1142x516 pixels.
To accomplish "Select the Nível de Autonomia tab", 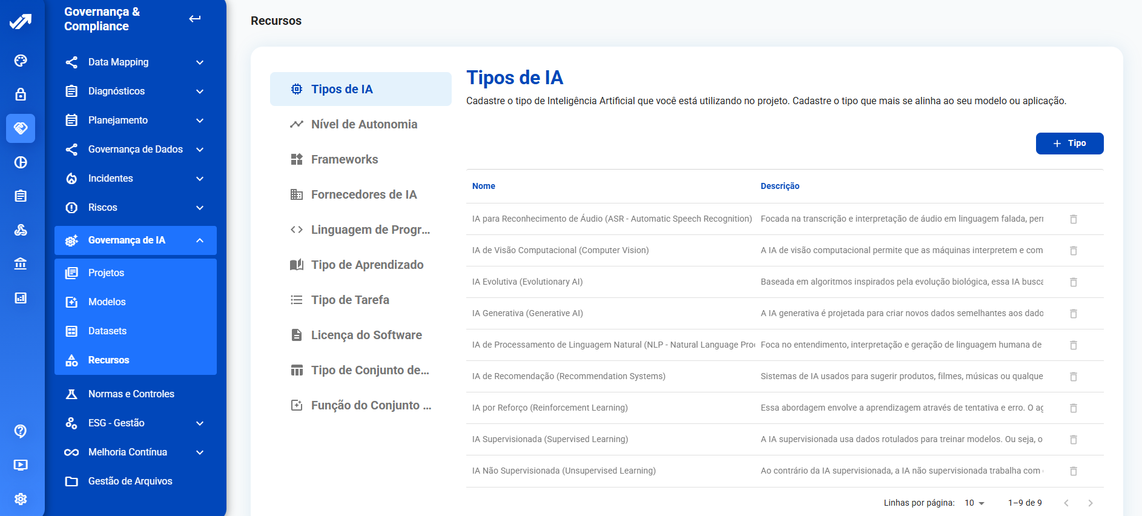I will [364, 124].
